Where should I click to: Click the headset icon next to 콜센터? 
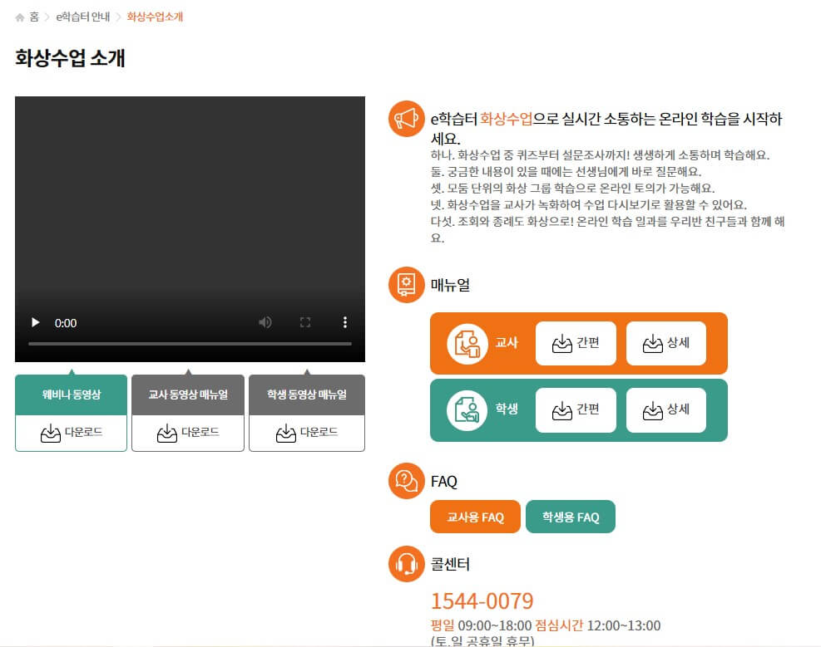404,564
